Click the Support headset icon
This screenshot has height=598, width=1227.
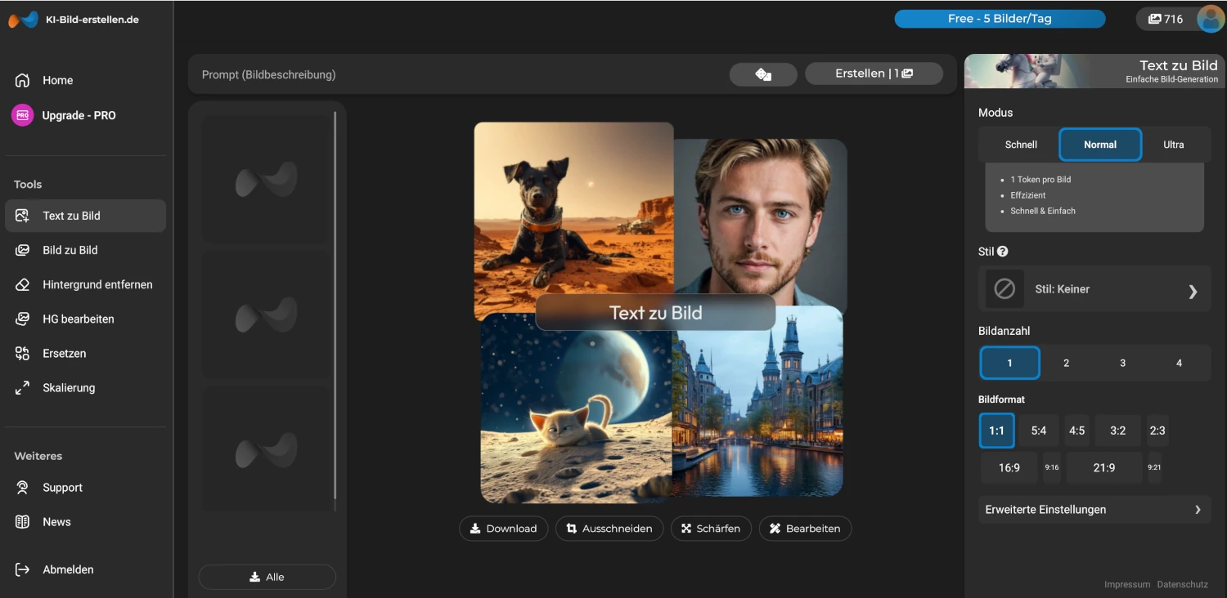pos(23,488)
